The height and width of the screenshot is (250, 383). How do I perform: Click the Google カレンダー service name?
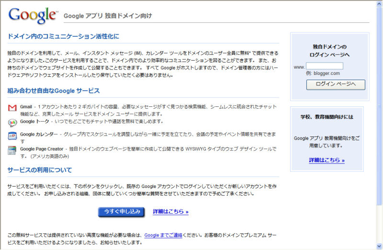(39, 134)
